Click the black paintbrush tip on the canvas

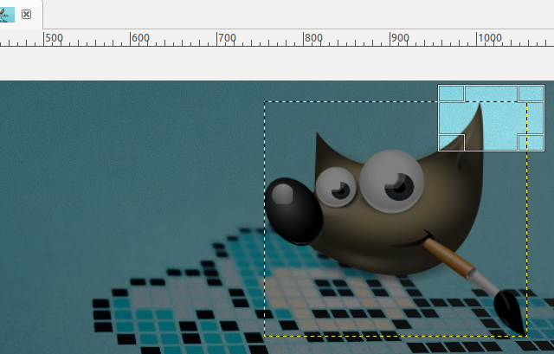(510, 312)
